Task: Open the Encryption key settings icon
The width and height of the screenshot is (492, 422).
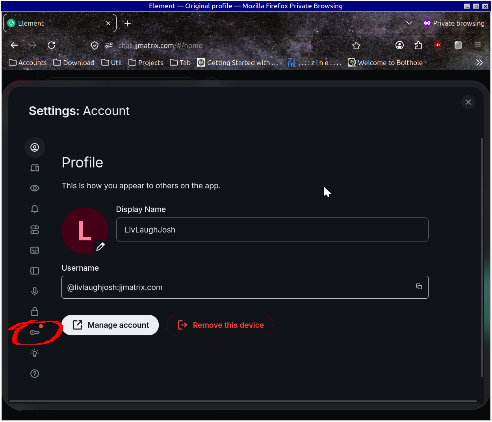Action: [35, 333]
